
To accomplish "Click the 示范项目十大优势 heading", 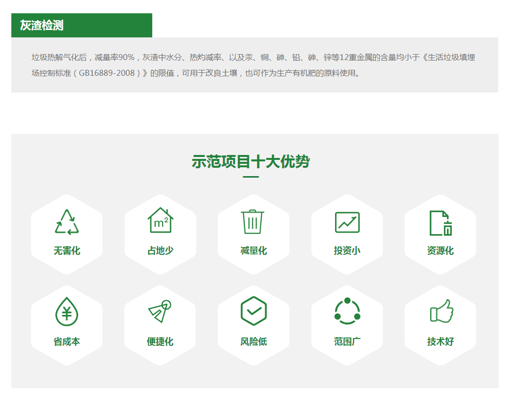I will tap(250, 162).
